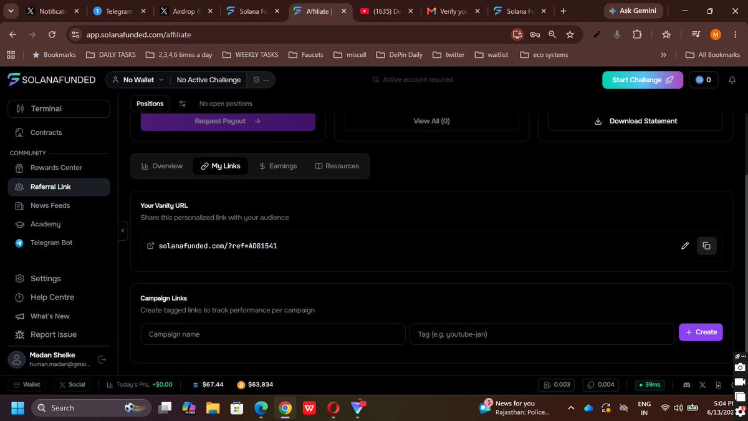The height and width of the screenshot is (421, 748).
Task: Open the Windows Start menu
Action: (x=17, y=408)
